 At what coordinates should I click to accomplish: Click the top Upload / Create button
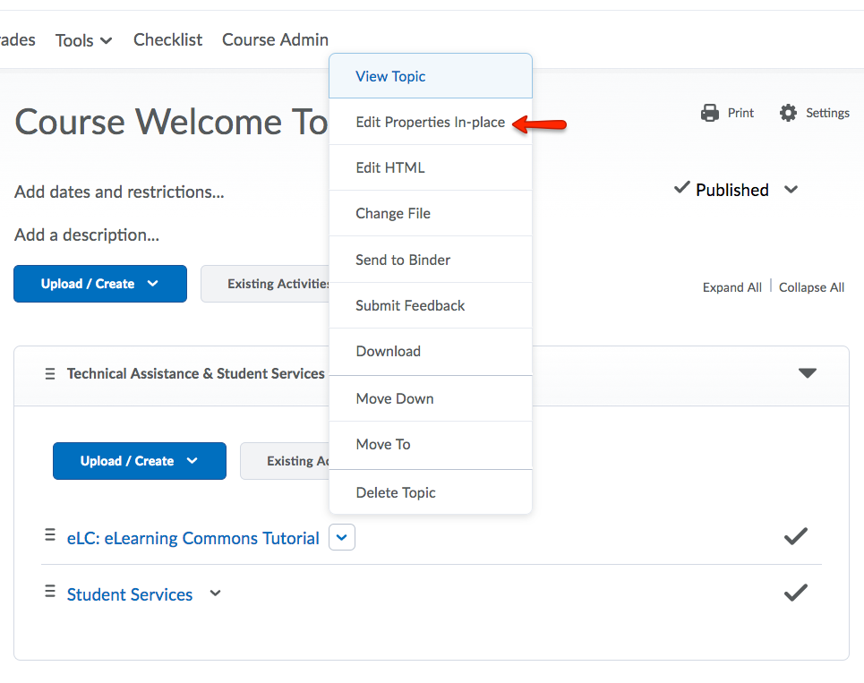pos(100,284)
